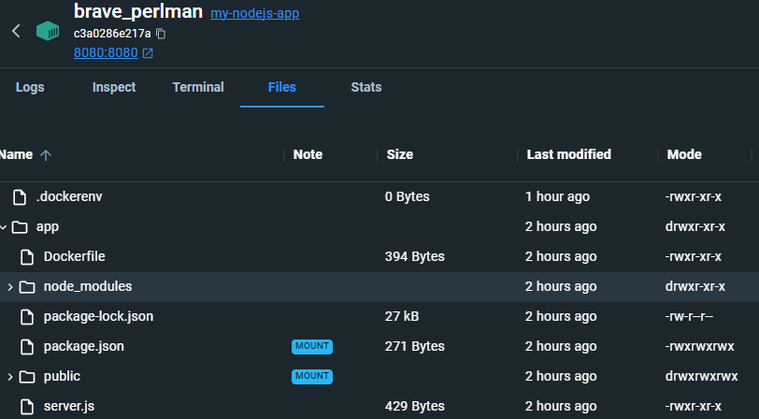Switch to the Stats tab
759x419 pixels.
[x=366, y=87]
